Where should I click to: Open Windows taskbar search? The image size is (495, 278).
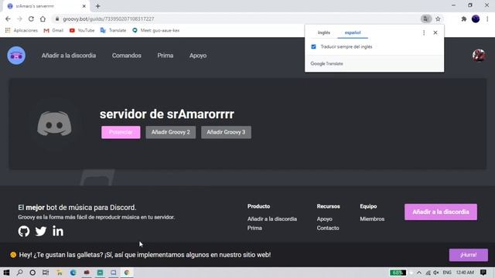point(19,273)
